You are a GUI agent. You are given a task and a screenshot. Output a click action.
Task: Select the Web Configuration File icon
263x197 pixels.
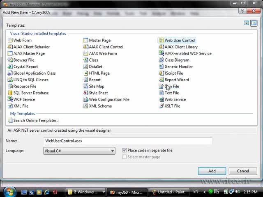tap(85, 99)
